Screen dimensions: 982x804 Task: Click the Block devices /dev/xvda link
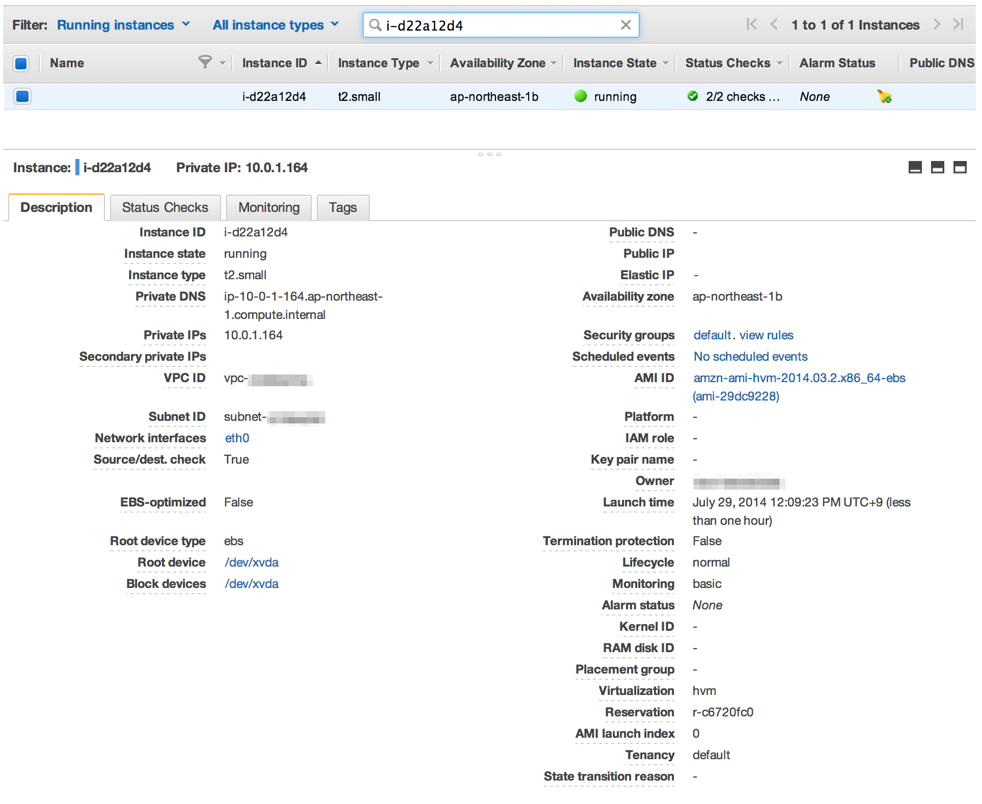[252, 583]
